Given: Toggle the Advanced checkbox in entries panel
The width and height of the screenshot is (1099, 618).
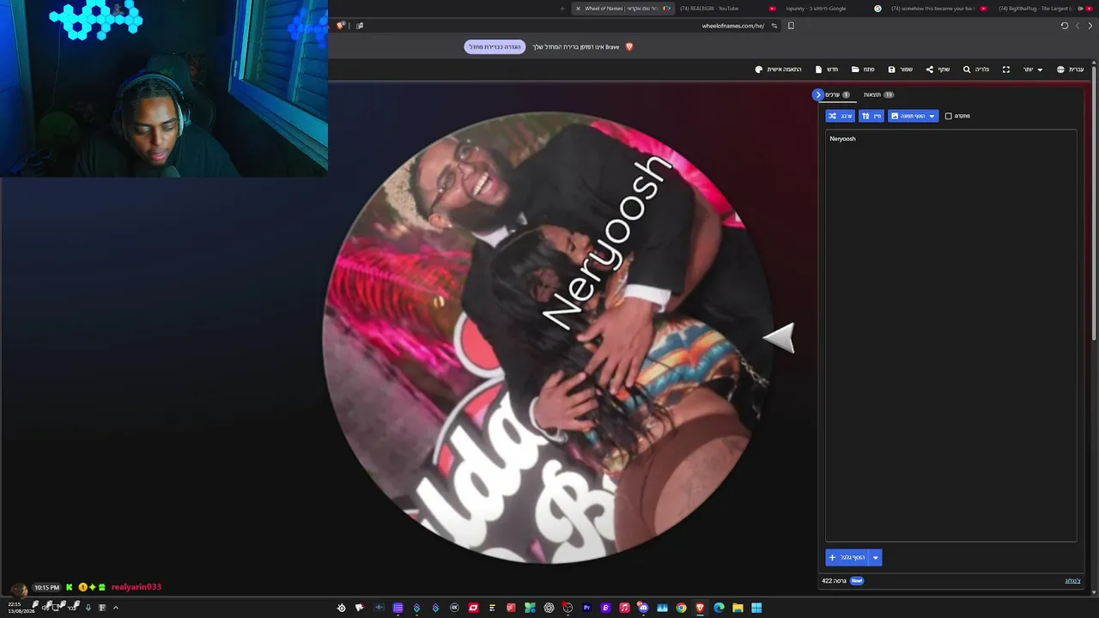Looking at the screenshot, I should (x=949, y=116).
